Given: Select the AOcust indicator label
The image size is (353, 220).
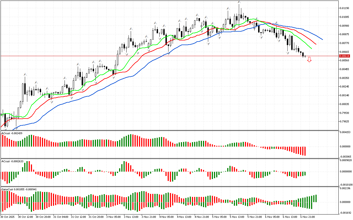Looking at the screenshot, I should point(12,133).
